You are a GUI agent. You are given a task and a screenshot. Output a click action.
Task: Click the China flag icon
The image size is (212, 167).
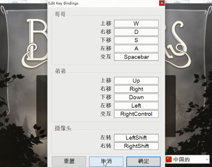pyautogui.click(x=169, y=159)
